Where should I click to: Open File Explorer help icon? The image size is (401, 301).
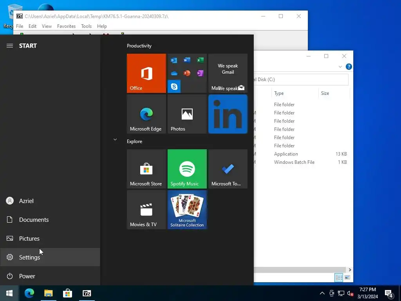pyautogui.click(x=349, y=67)
